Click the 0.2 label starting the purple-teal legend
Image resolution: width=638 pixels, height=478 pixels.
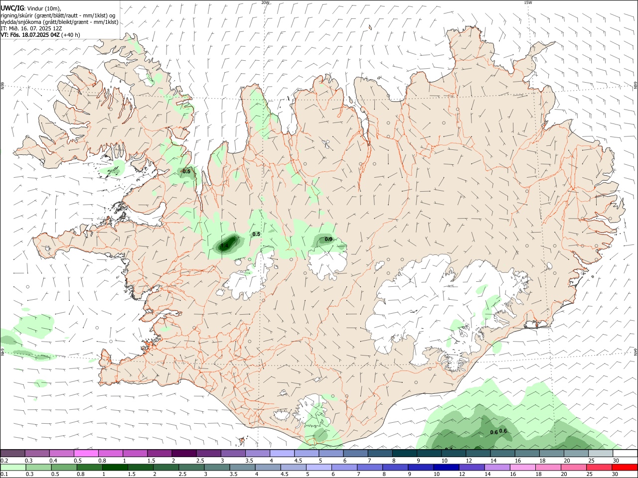coord(4,461)
